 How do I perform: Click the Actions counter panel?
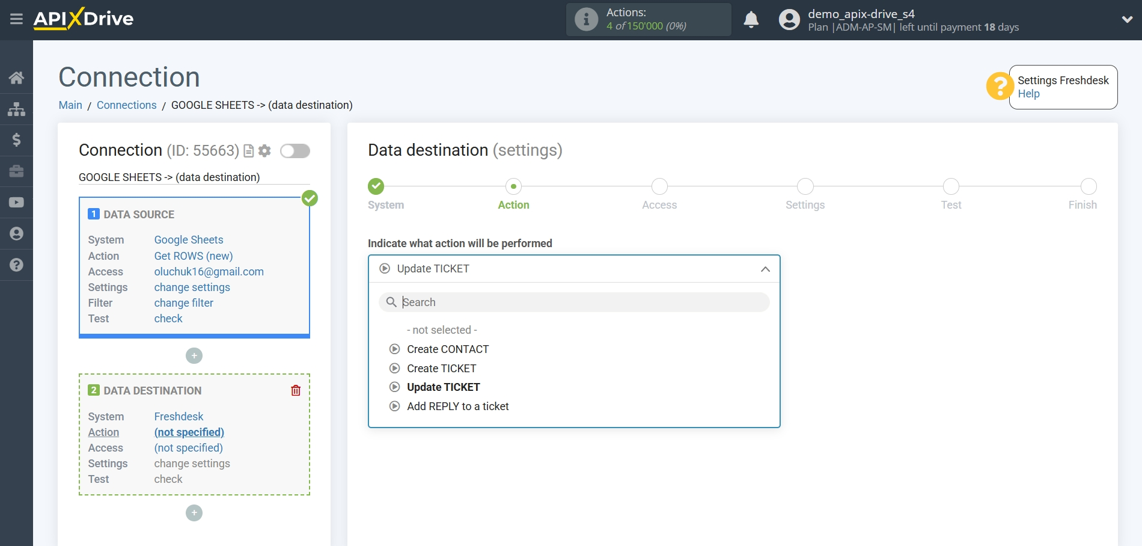click(649, 19)
